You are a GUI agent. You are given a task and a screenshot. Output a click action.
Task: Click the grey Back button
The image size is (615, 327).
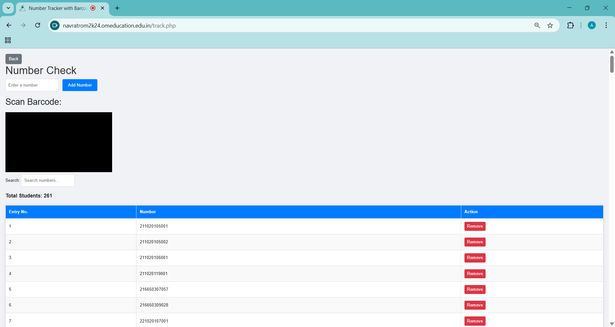pos(13,59)
